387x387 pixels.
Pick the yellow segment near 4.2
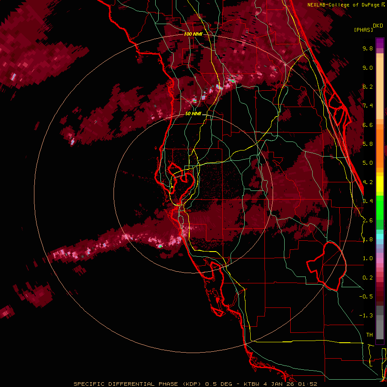click(380, 184)
